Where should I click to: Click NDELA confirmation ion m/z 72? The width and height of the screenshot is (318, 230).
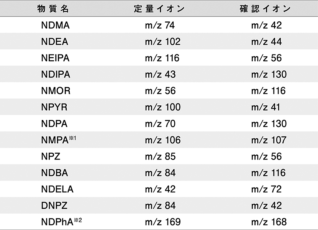tap(266, 189)
